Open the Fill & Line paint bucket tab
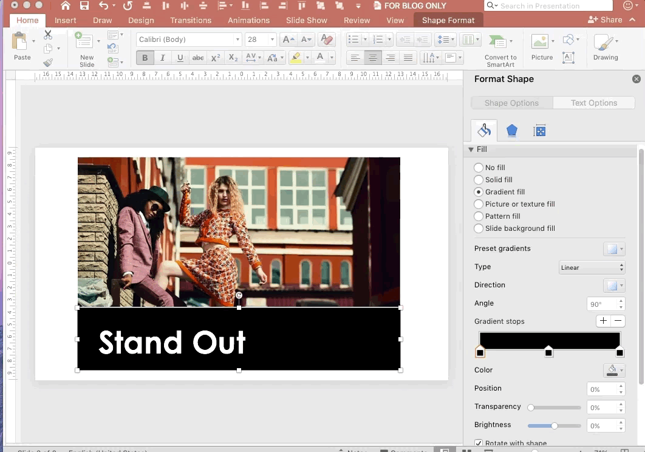 coord(483,131)
